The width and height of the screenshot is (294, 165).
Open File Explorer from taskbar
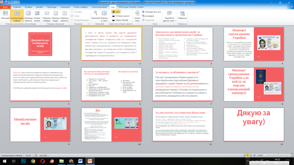coord(62,161)
